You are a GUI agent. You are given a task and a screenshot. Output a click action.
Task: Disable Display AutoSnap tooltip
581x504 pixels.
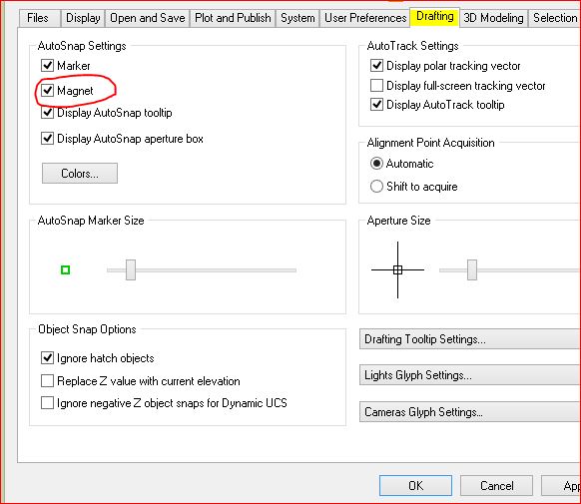[x=48, y=112]
